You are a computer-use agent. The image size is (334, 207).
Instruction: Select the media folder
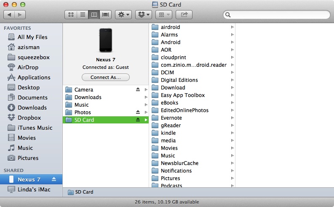pos(193,141)
